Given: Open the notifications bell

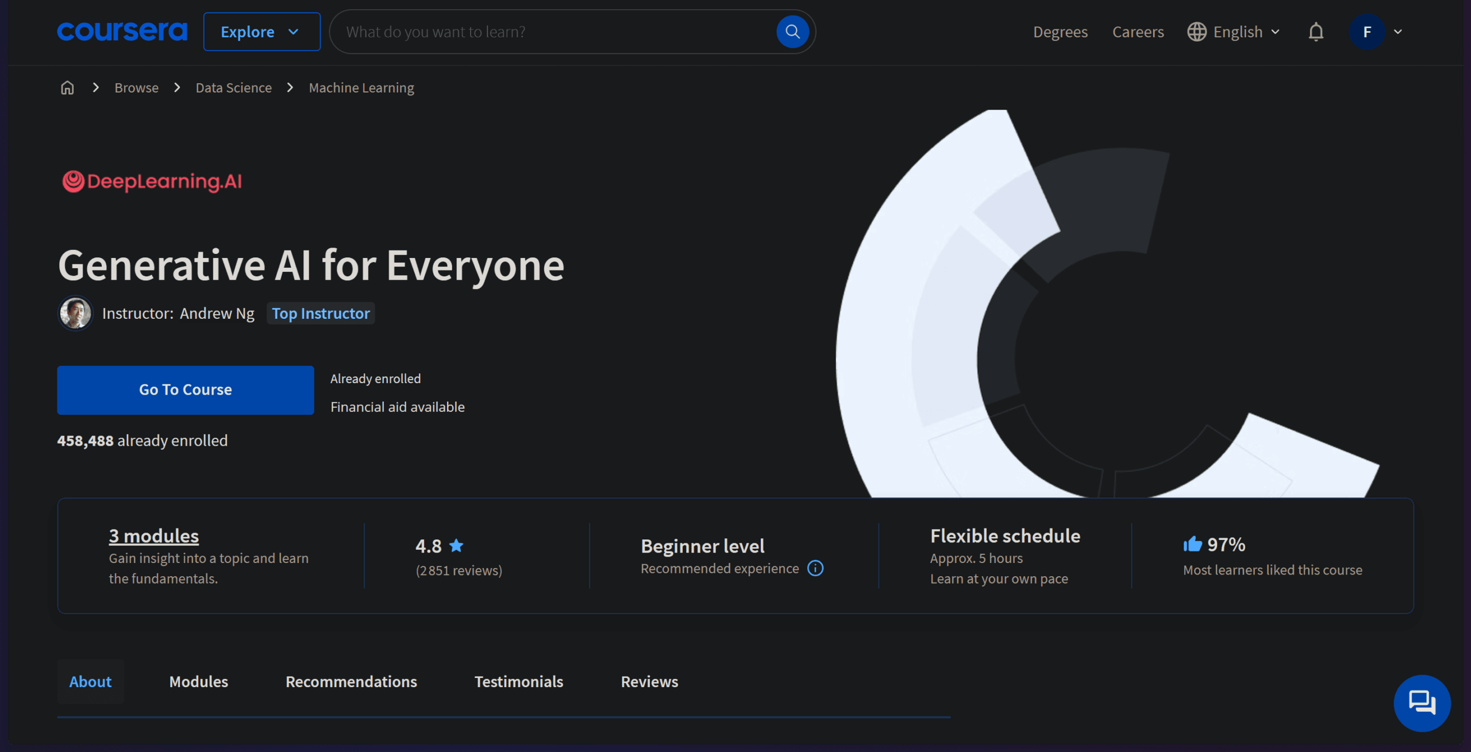Looking at the screenshot, I should [1316, 32].
